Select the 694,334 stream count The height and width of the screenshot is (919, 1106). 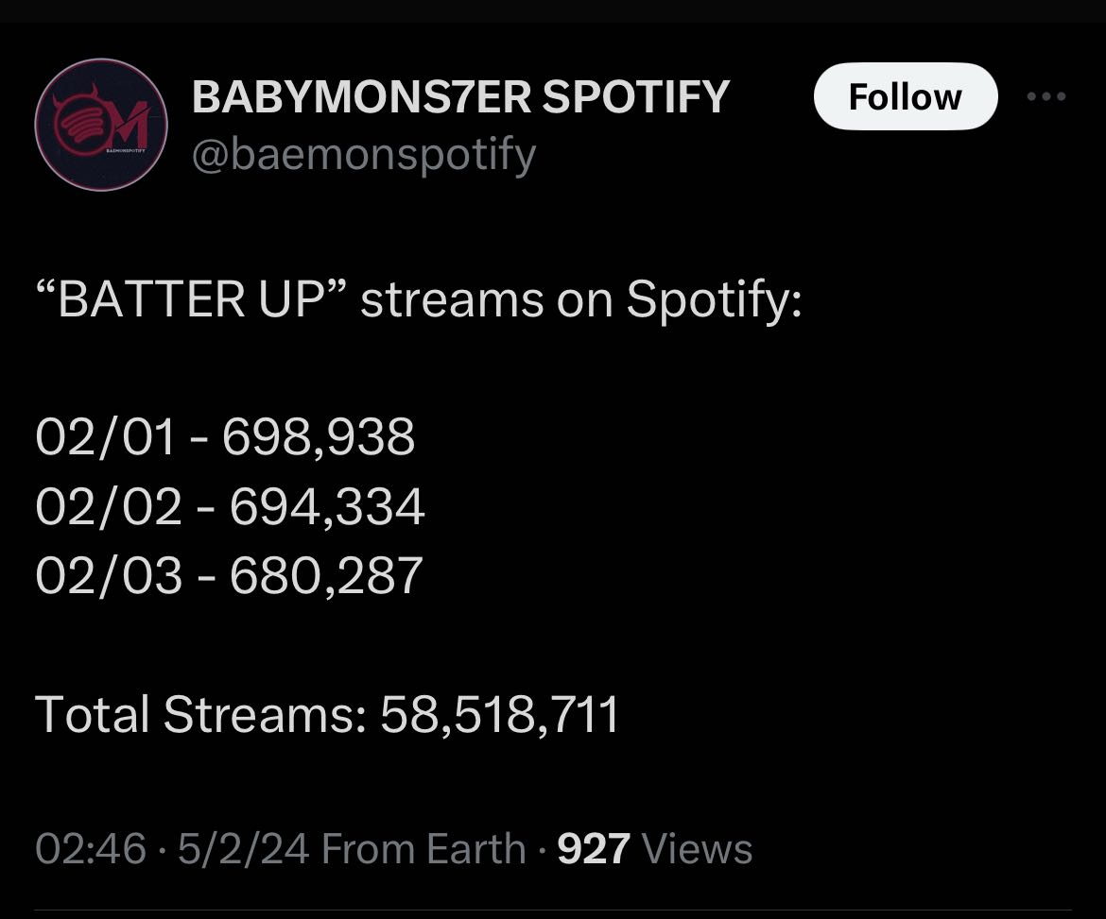(x=326, y=507)
